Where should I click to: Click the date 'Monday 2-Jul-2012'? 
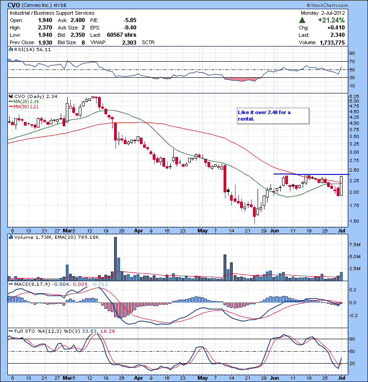[323, 13]
